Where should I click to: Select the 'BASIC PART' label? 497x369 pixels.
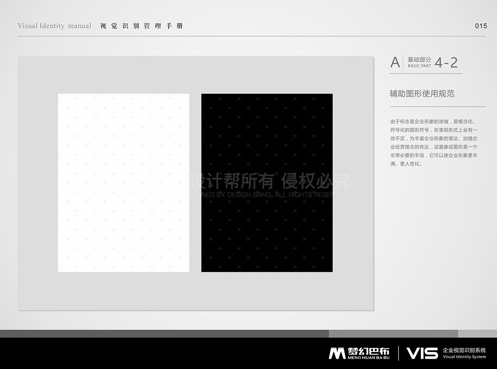[x=419, y=66]
